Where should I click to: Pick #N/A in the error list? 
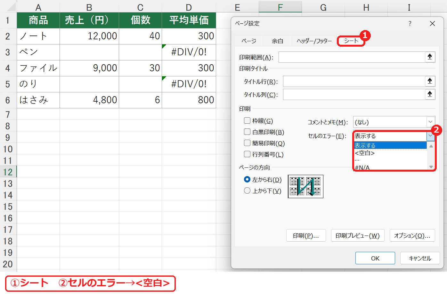[x=390, y=167]
